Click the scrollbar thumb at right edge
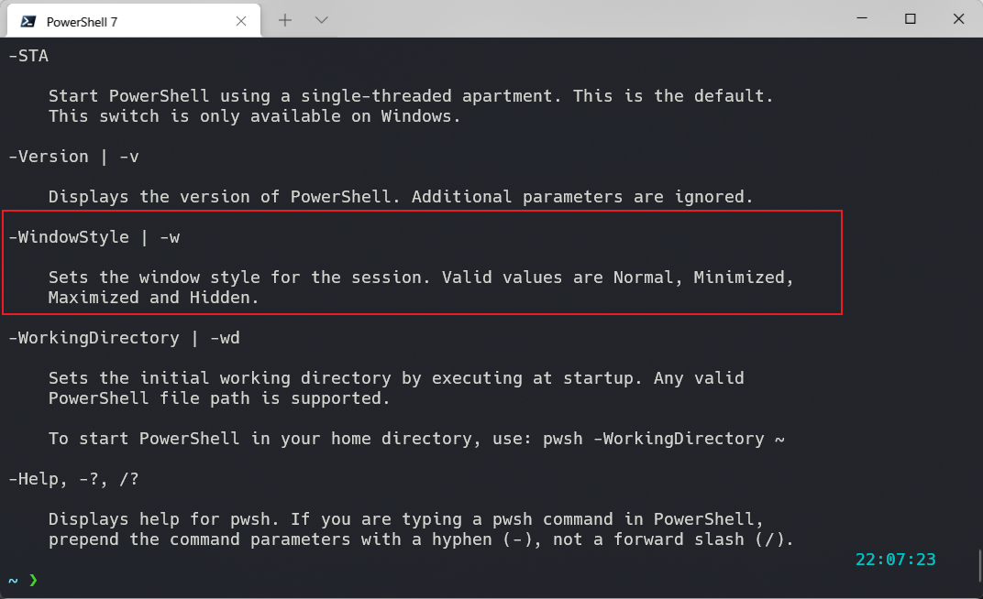This screenshot has height=599, width=983. (x=980, y=565)
